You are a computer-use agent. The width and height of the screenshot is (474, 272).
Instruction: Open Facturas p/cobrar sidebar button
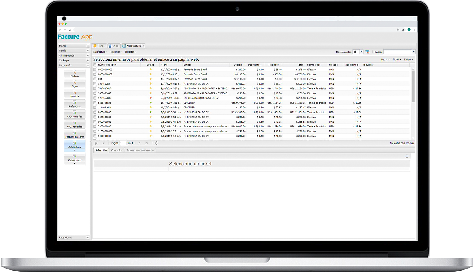coord(74,135)
